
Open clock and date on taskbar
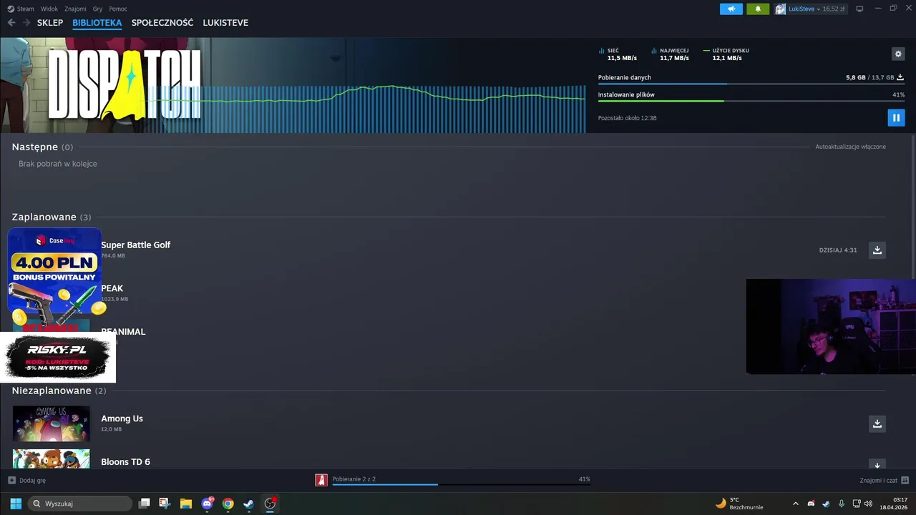pyautogui.click(x=895, y=504)
